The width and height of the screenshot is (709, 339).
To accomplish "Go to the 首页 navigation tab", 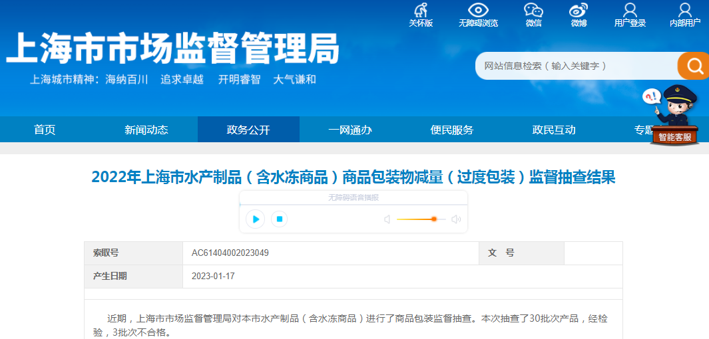I will (x=45, y=130).
